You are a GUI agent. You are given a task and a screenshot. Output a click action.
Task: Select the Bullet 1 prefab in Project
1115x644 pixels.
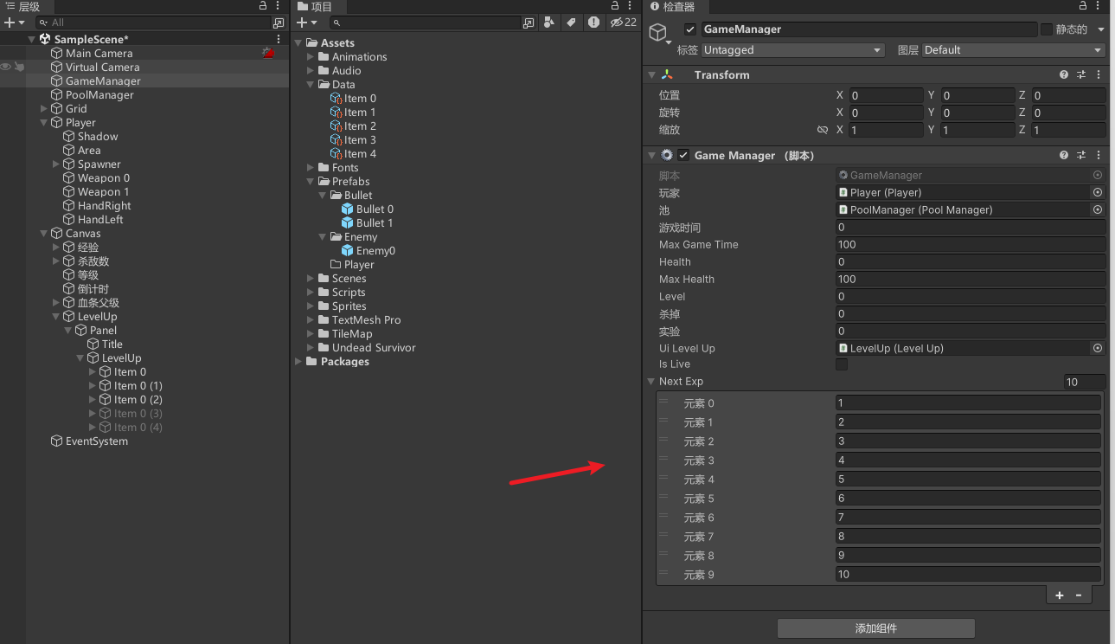[375, 223]
